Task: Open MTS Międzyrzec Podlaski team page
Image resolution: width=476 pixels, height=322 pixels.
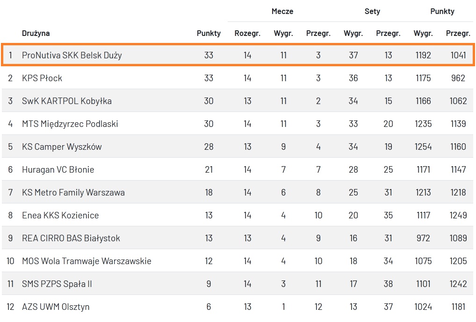Action: click(x=70, y=124)
